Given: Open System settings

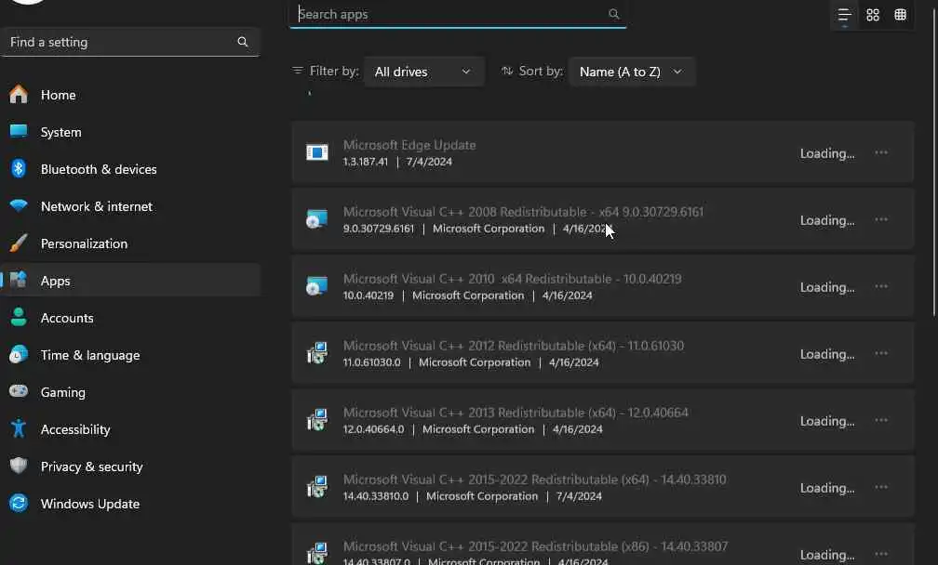Looking at the screenshot, I should click(x=130, y=132).
